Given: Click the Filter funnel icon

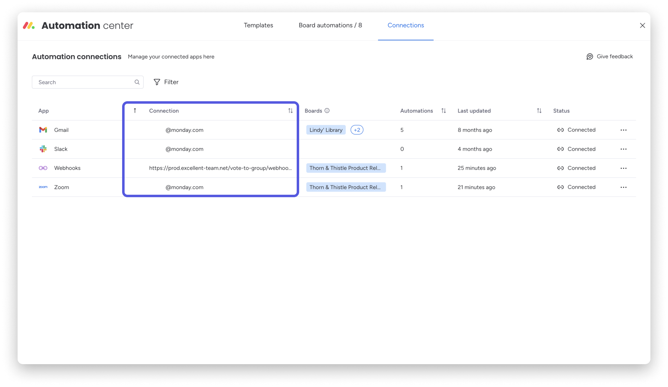Looking at the screenshot, I should tap(157, 82).
